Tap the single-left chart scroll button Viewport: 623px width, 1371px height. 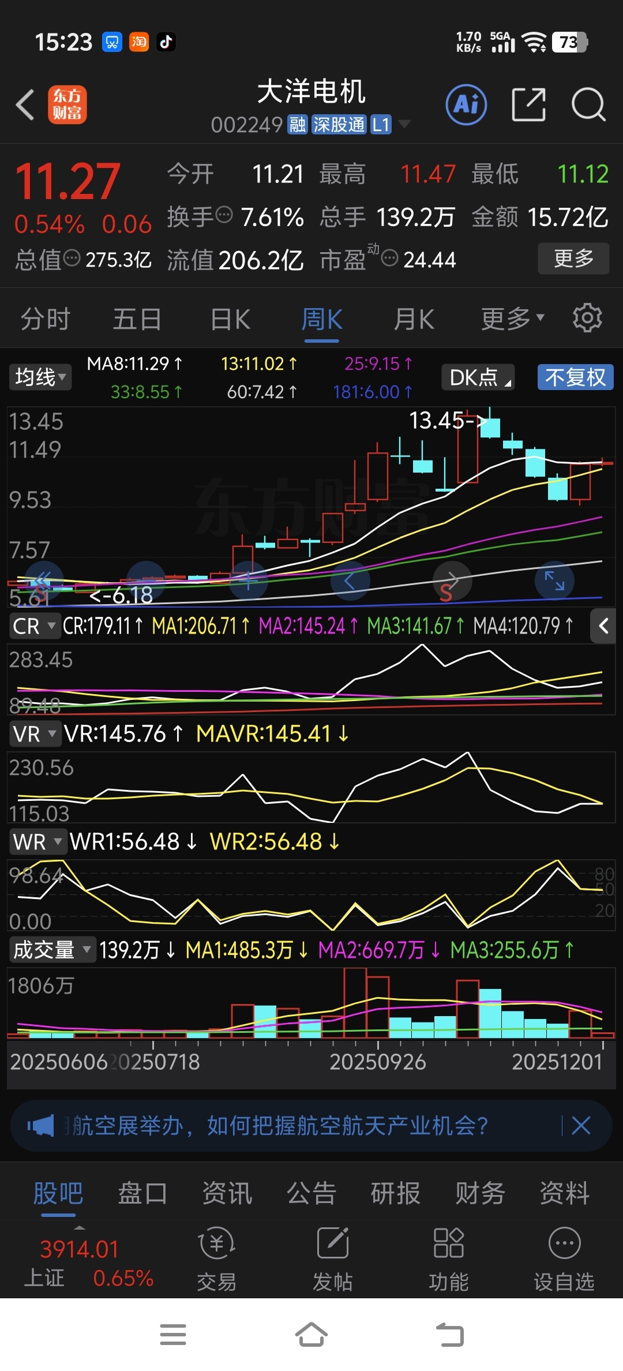click(x=350, y=580)
